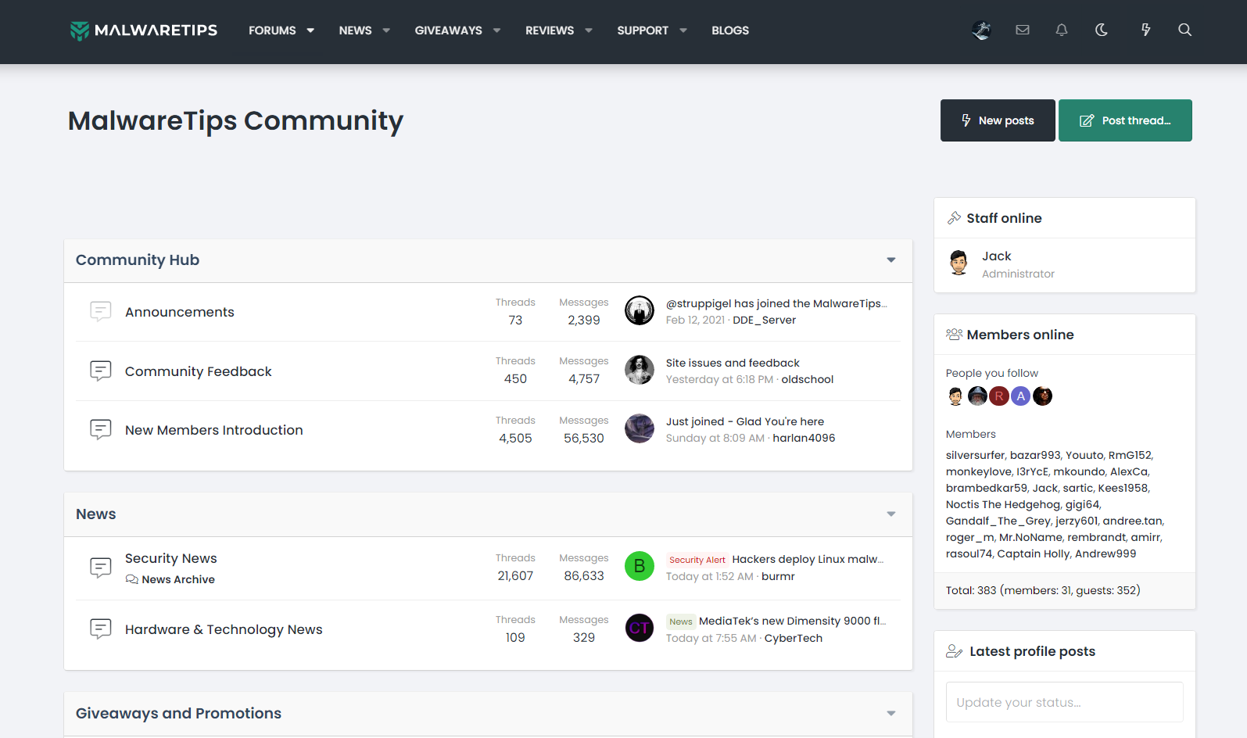
Task: Click the Announcements forum chat icon
Action: [100, 312]
